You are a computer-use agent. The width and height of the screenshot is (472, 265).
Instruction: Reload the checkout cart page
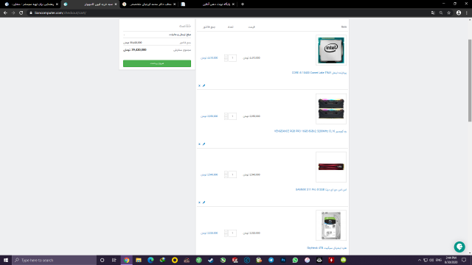(21, 13)
